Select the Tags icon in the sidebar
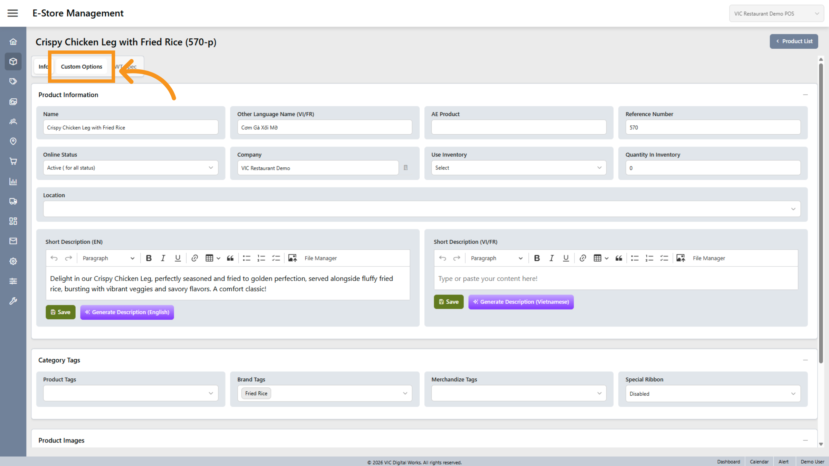 tap(13, 81)
